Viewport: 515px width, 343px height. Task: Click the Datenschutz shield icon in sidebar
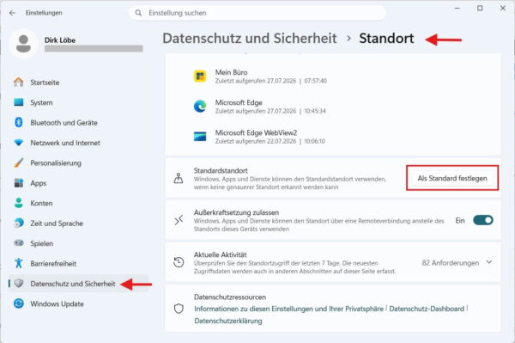click(x=19, y=283)
